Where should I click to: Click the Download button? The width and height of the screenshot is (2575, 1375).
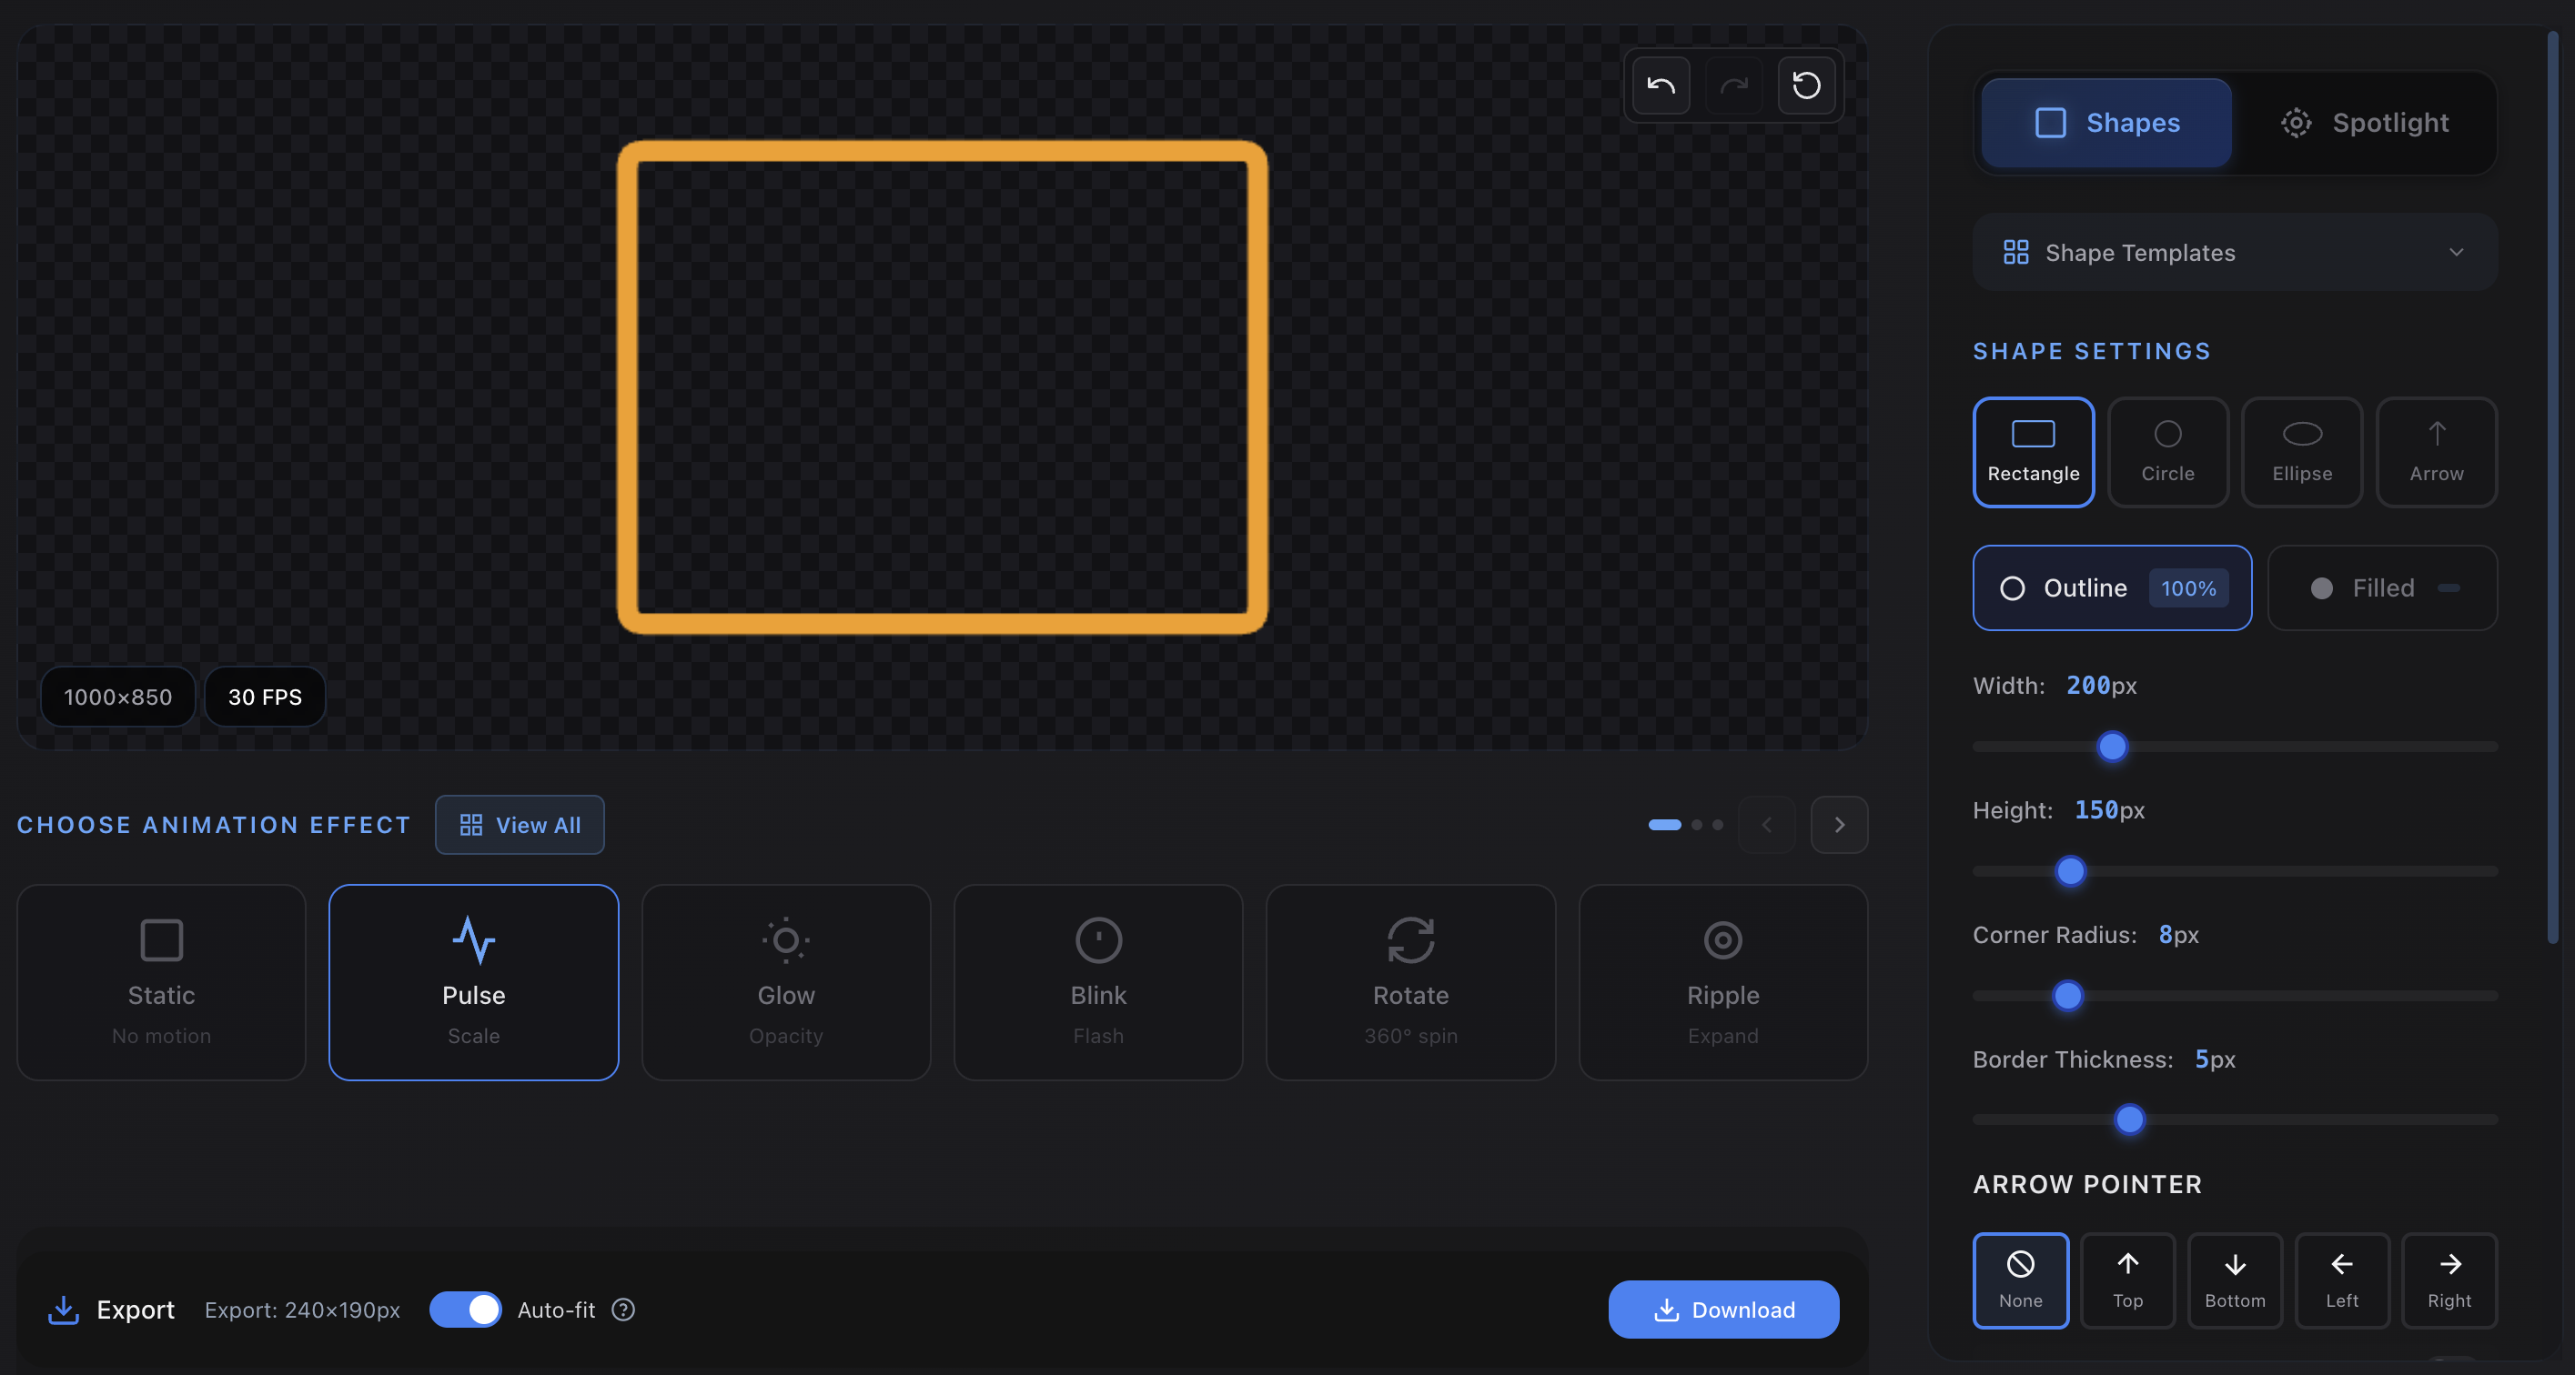coord(1723,1309)
